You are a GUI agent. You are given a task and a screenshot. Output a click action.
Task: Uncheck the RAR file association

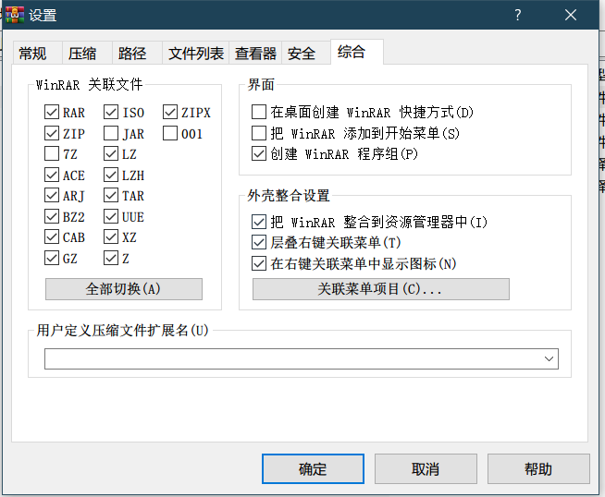pos(52,112)
